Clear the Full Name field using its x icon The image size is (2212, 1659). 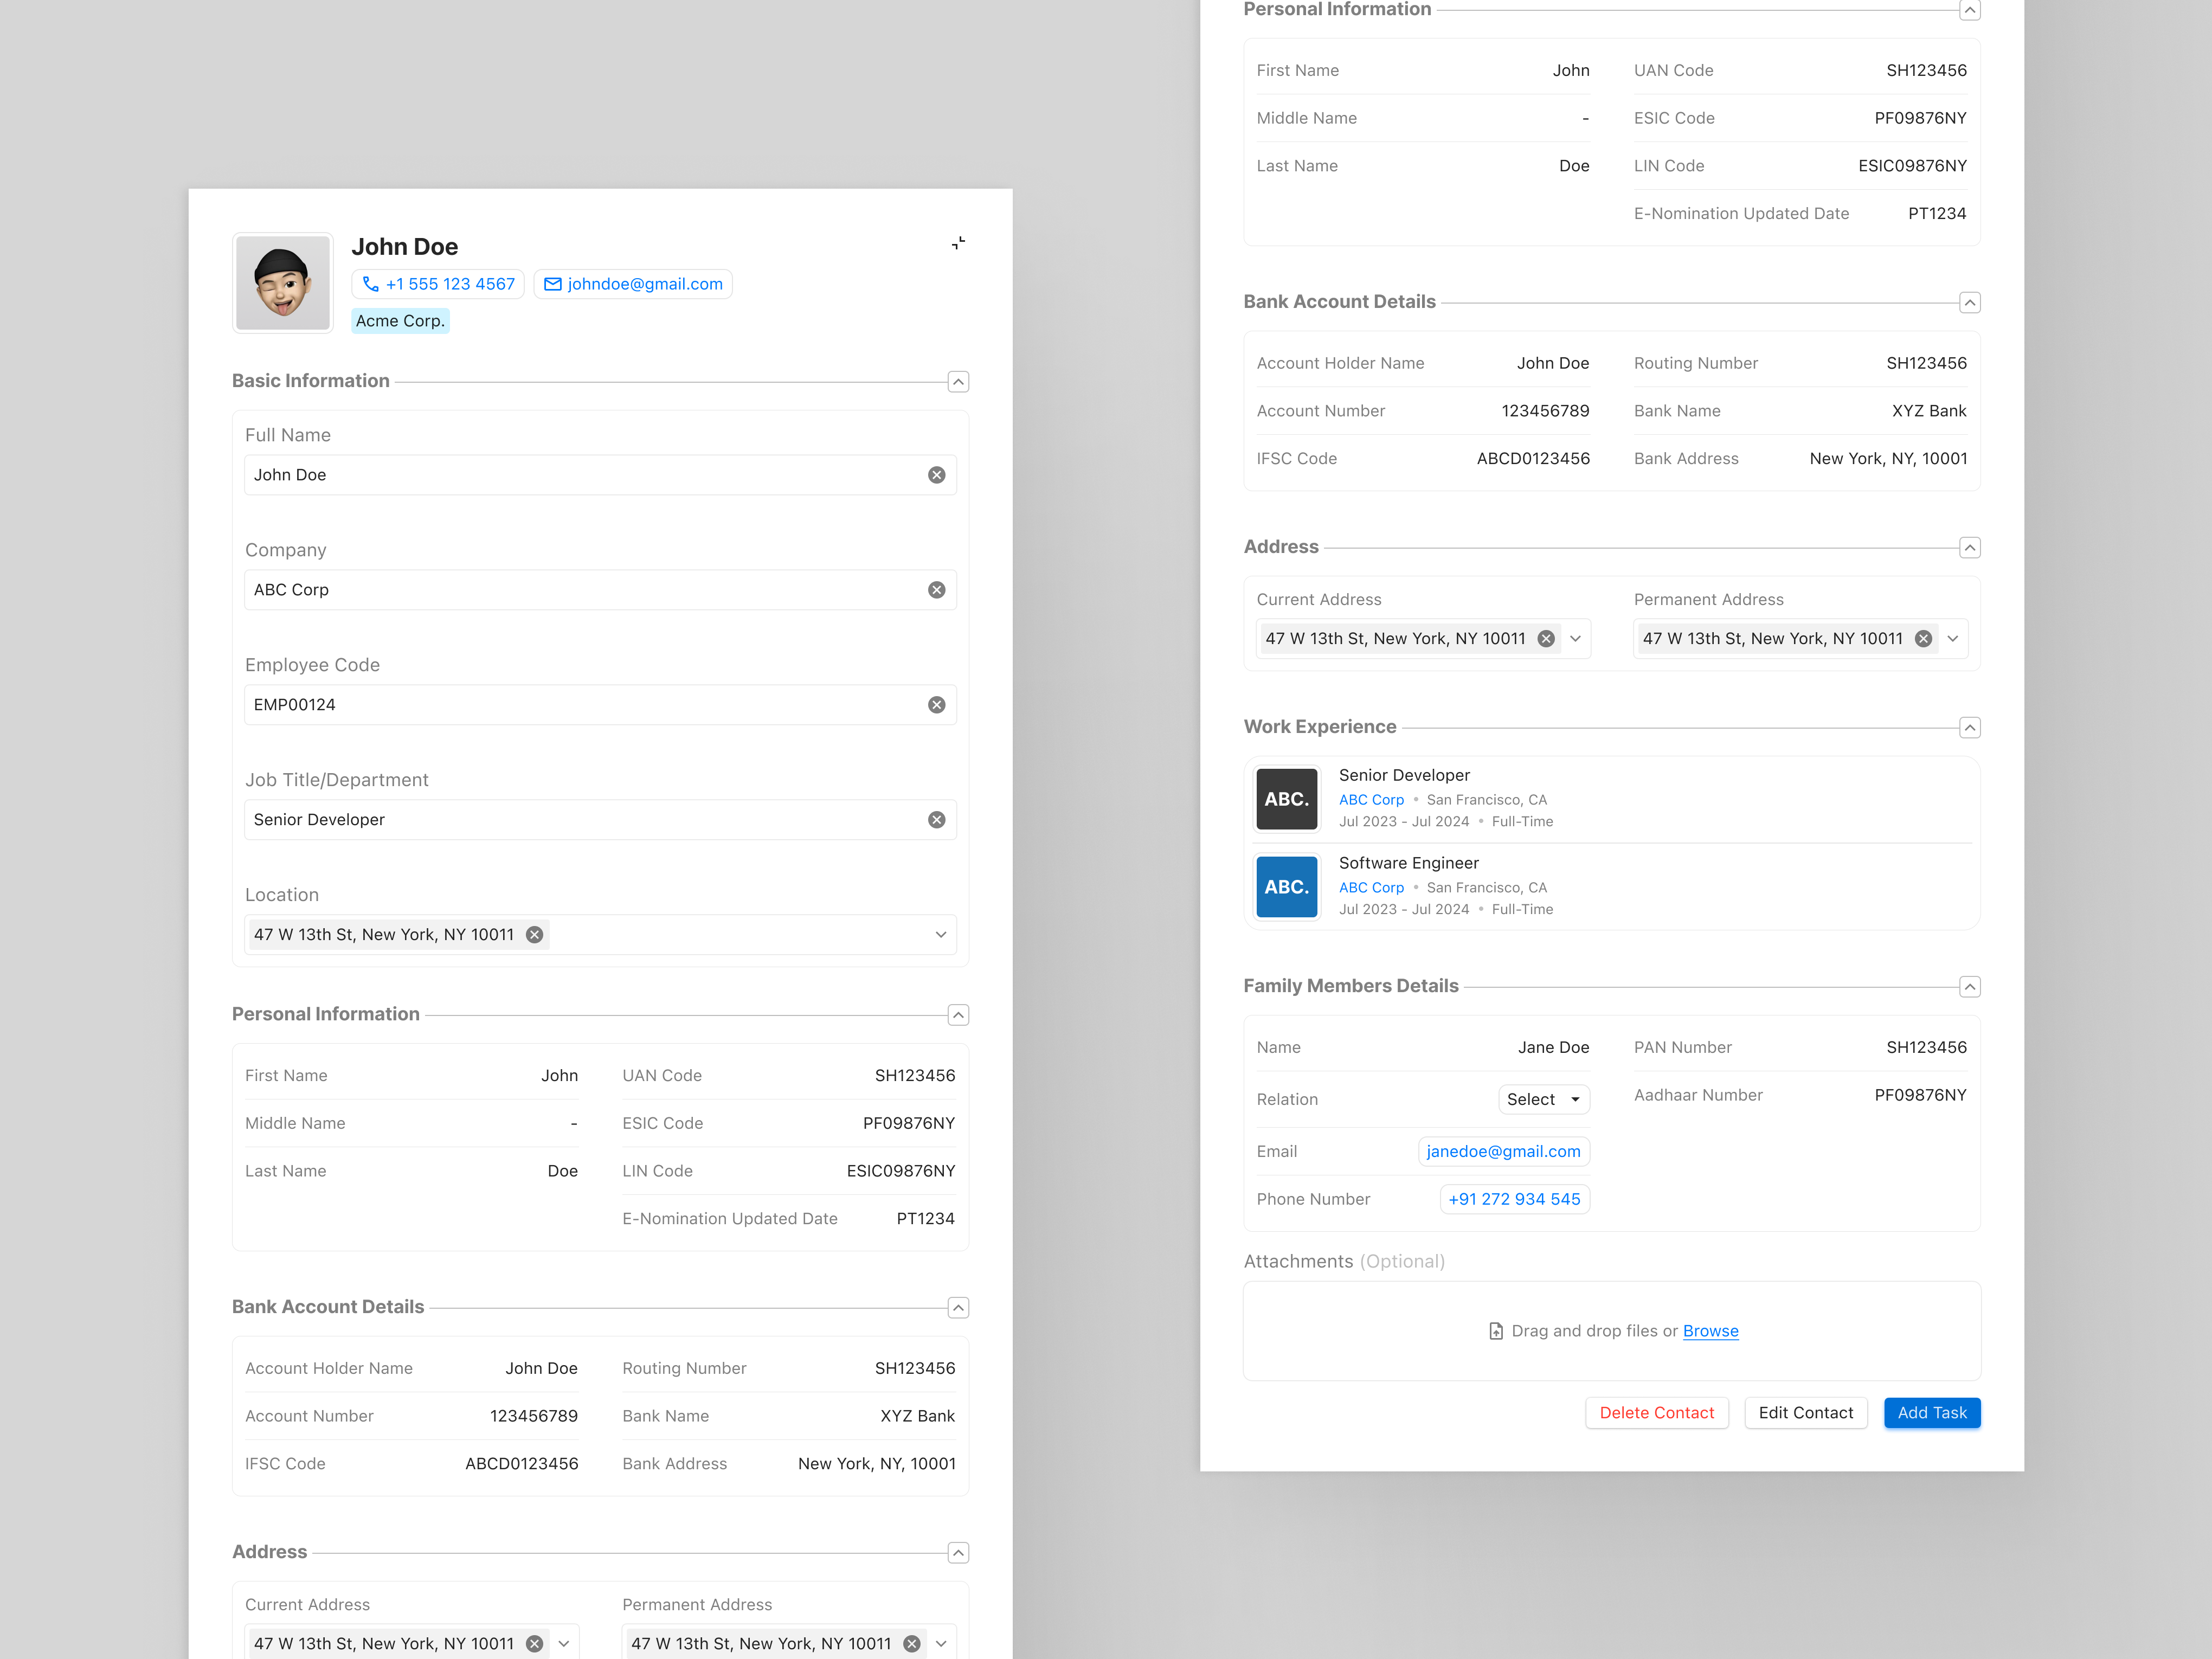point(937,474)
